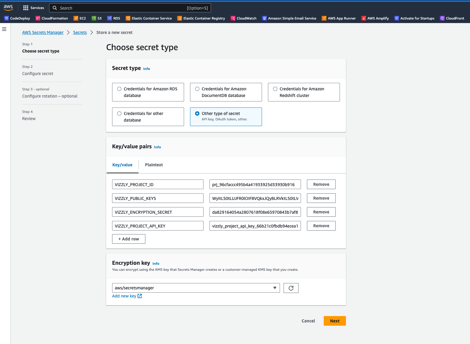This screenshot has width=470, height=344.
Task: Click the AWS logo home icon
Action: pos(8,8)
